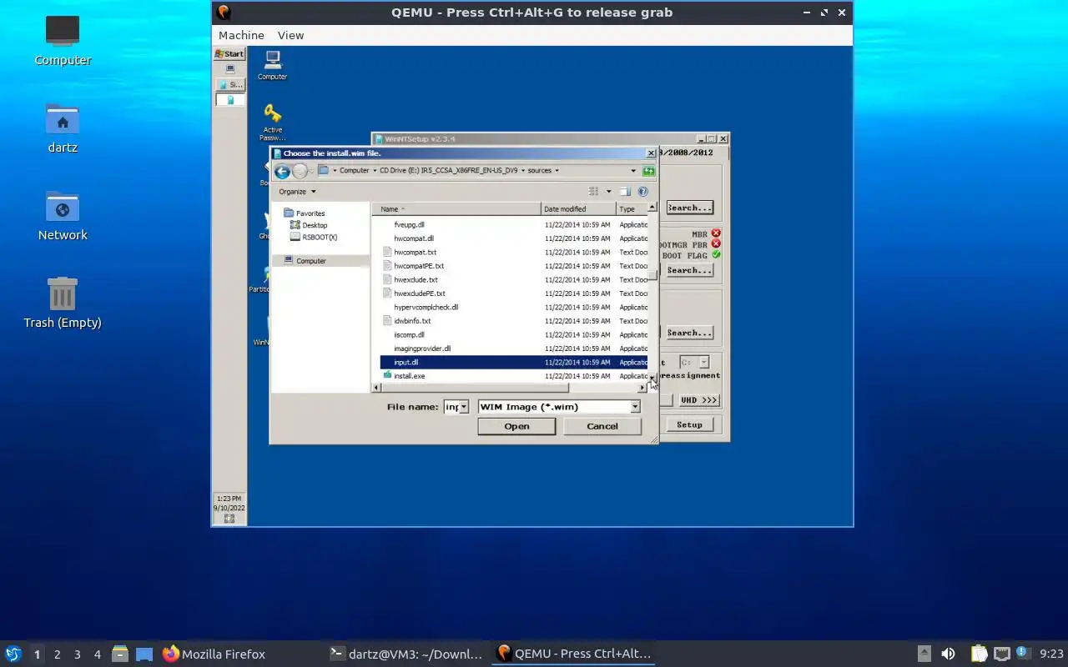
Task: Click the clipboard icon in system tray
Action: (979, 654)
